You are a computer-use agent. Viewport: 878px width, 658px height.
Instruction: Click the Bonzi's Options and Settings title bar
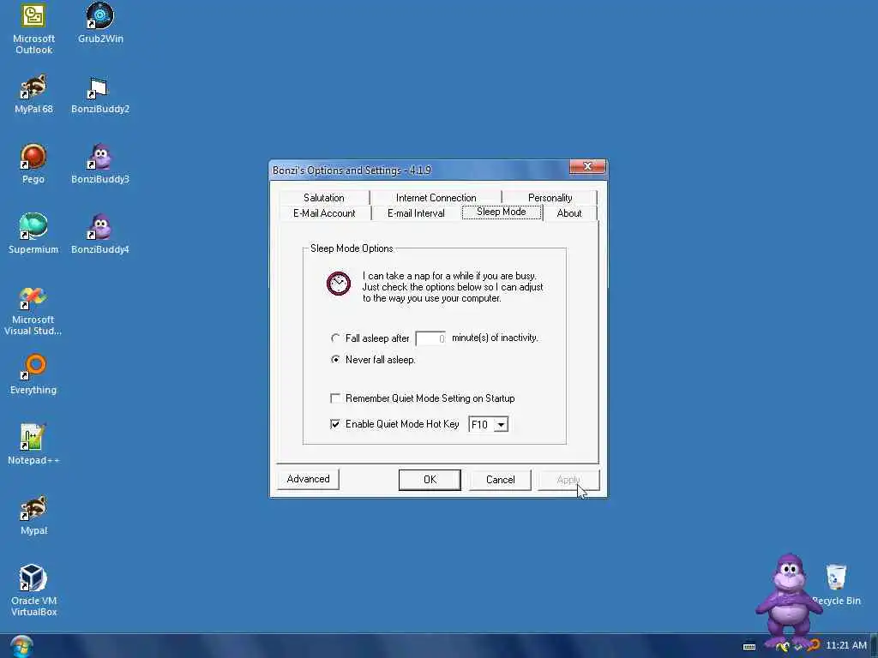[x=420, y=170]
